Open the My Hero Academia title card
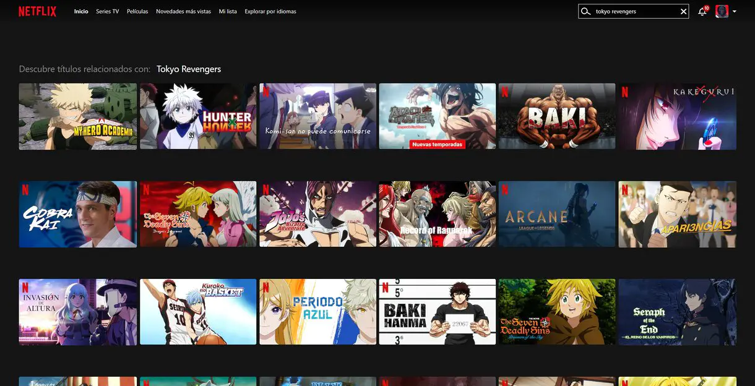The image size is (755, 386). (78, 116)
